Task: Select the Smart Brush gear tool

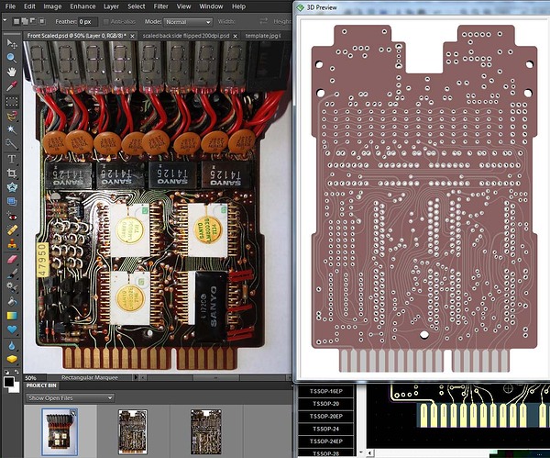Action: coord(12,287)
